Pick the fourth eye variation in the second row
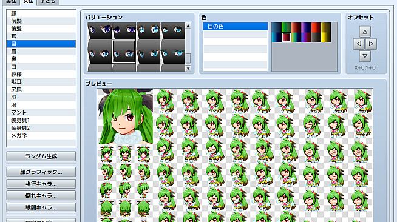This screenshot has height=222, width=397. coord(172,52)
